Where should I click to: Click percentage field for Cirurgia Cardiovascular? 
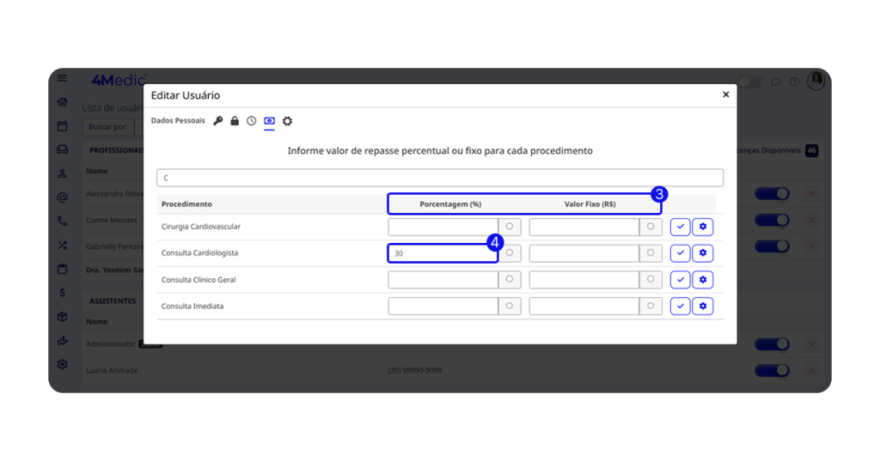click(x=442, y=227)
